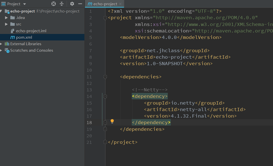The width and height of the screenshot is (273, 166).
Task: Click the artifactId echo-project text
Action: (174, 57)
